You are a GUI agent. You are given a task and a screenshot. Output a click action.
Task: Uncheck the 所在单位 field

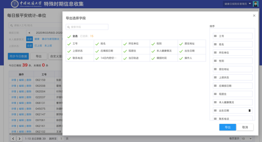[x=125, y=44]
